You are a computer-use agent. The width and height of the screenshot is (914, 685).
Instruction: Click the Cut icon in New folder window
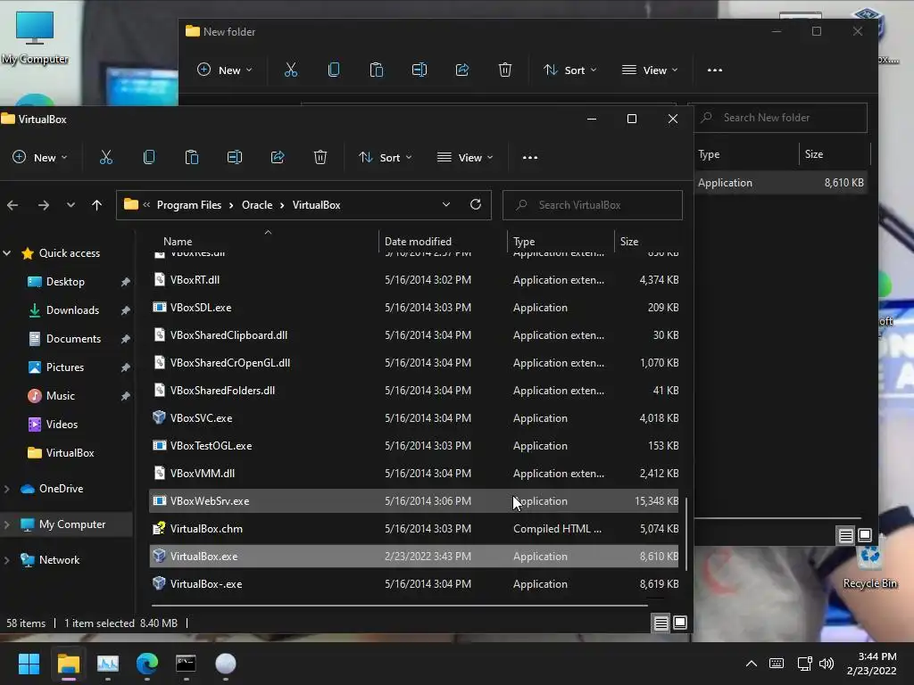click(291, 70)
